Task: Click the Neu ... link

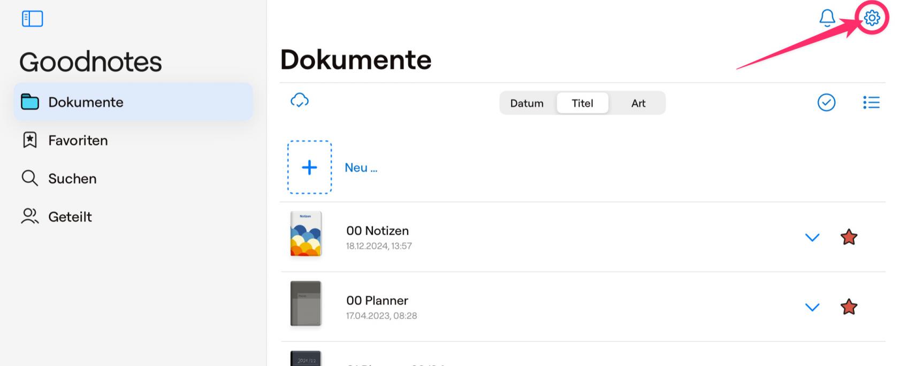Action: [361, 168]
